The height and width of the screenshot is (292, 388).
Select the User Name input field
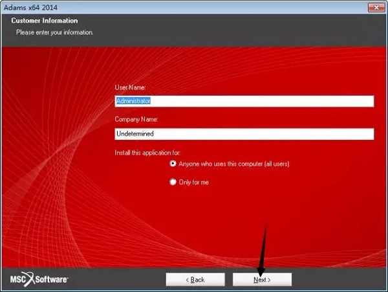pyautogui.click(x=244, y=101)
